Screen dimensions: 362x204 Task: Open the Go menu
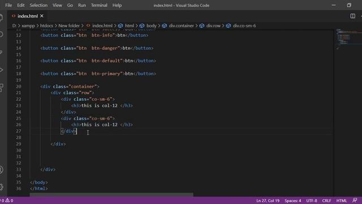(70, 5)
